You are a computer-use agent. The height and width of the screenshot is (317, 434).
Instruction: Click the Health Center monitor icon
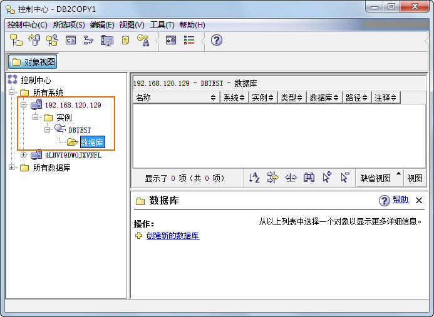(x=106, y=40)
